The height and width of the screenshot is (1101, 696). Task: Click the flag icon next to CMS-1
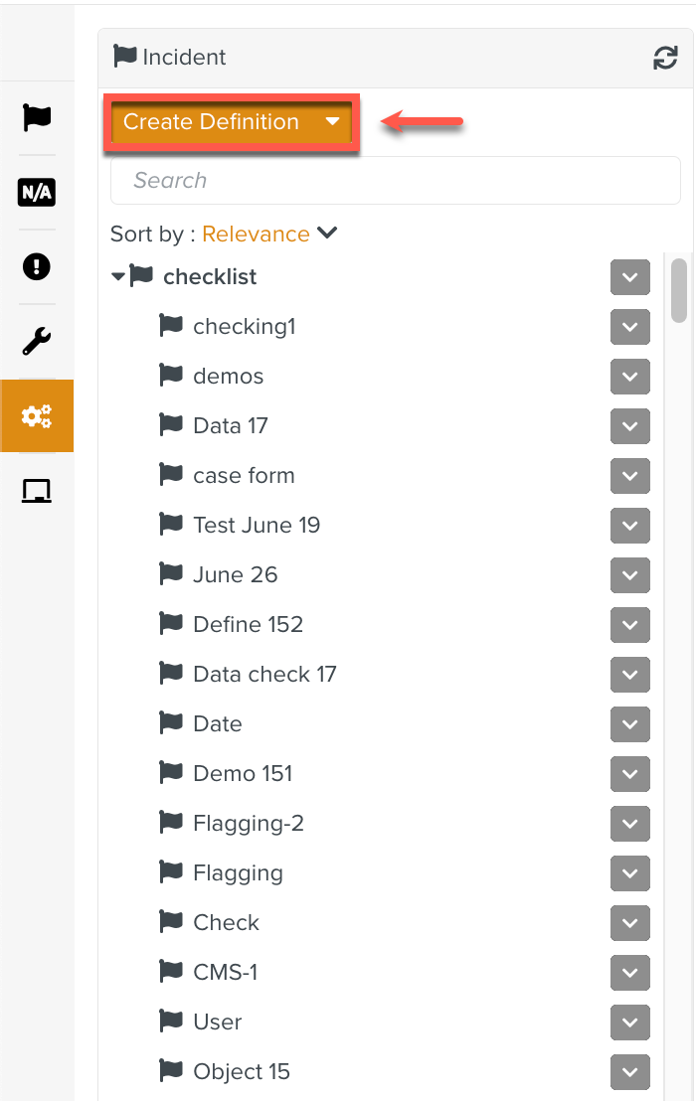click(x=170, y=972)
